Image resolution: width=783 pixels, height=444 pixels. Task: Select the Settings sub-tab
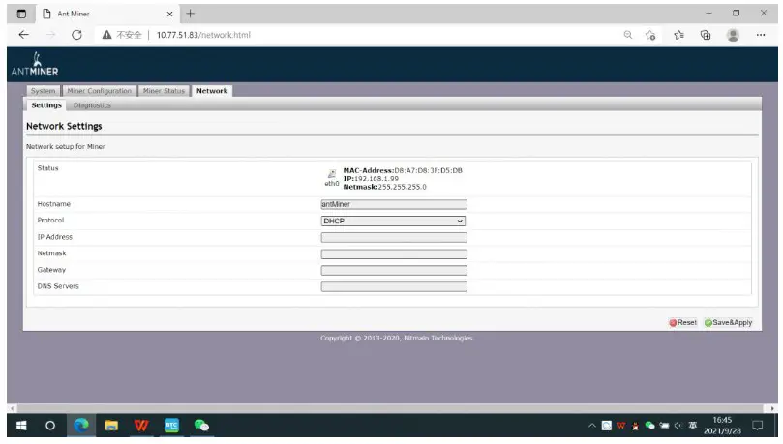[x=45, y=105]
